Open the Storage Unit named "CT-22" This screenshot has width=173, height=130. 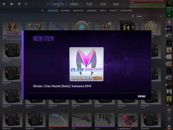(59, 102)
